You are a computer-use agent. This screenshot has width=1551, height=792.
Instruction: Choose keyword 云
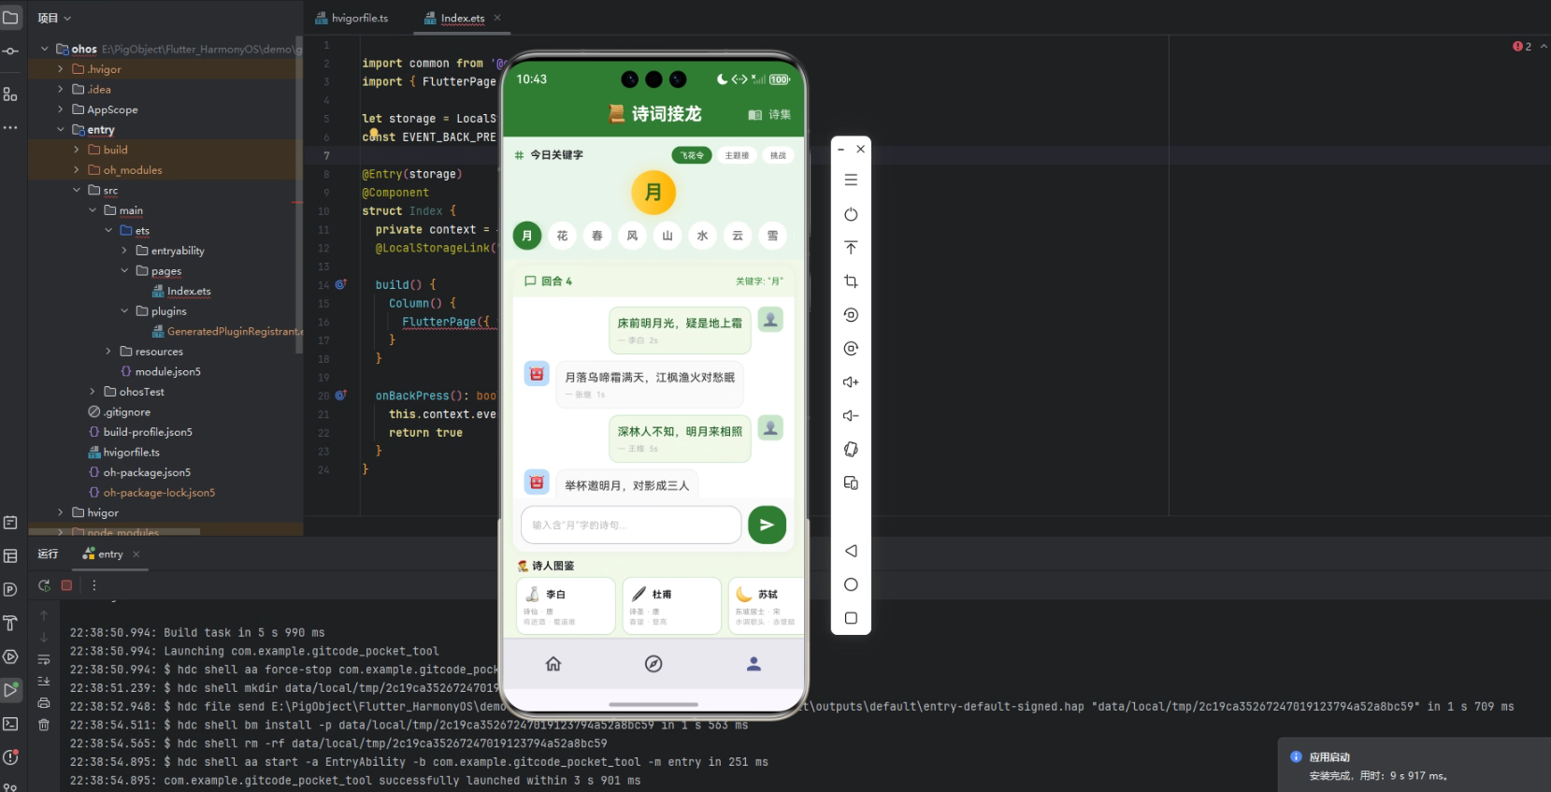coord(738,236)
